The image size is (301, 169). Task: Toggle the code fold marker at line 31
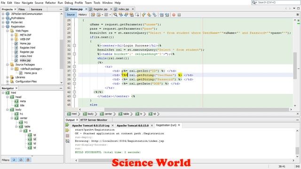74,46
